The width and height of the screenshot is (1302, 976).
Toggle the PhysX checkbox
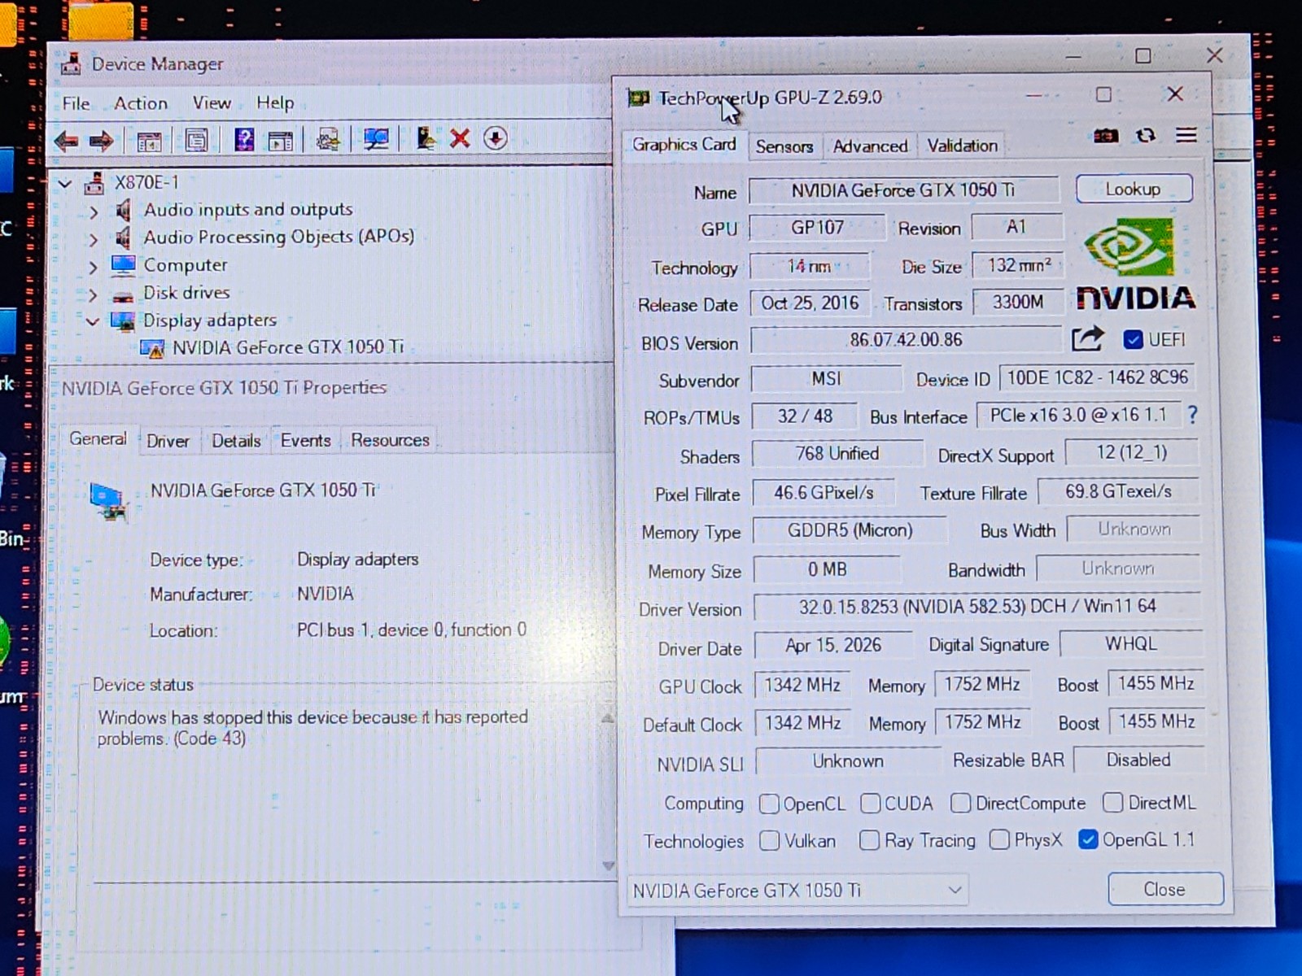[999, 839]
